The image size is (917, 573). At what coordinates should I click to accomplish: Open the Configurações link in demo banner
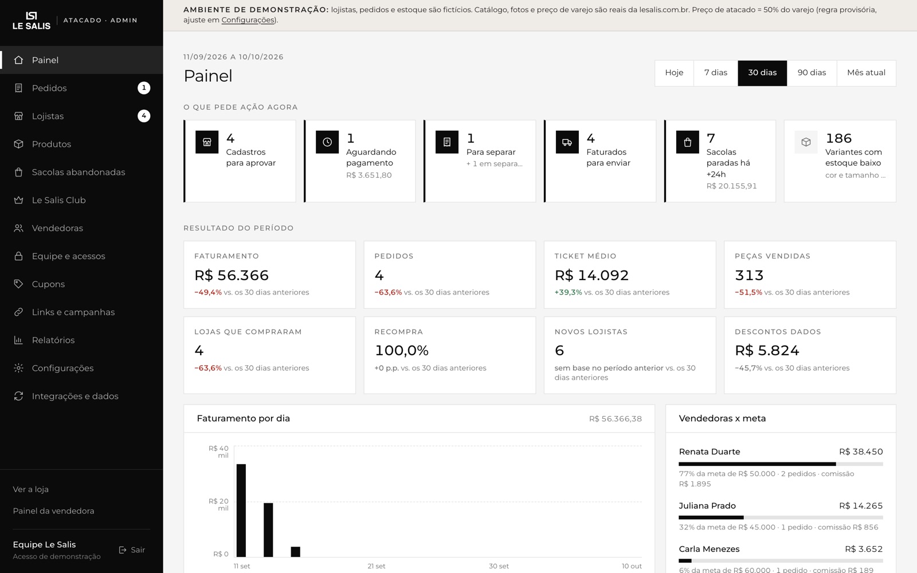[248, 20]
